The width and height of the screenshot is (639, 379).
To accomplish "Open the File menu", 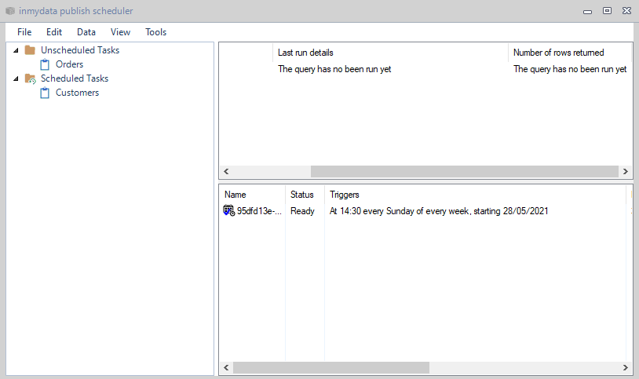I will [x=24, y=32].
